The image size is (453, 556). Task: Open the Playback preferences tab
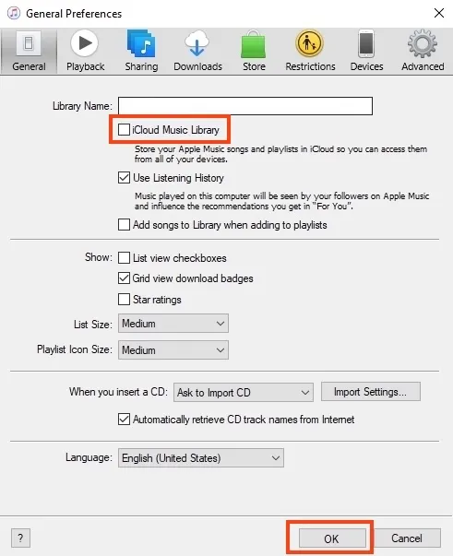click(x=85, y=52)
